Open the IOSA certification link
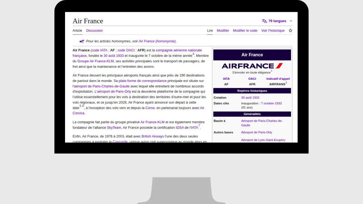Image resolution: width=363 pixels, height=204 pixels. (180, 128)
